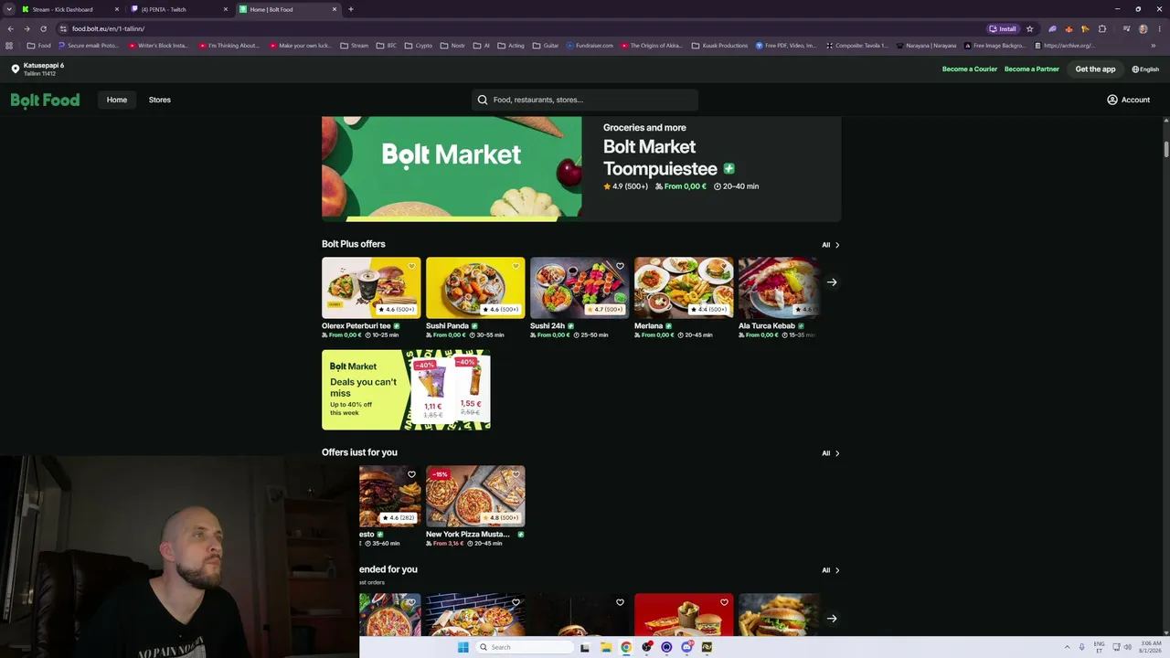
Task: Open the Fundraiser.com bookmark
Action: [x=590, y=46]
